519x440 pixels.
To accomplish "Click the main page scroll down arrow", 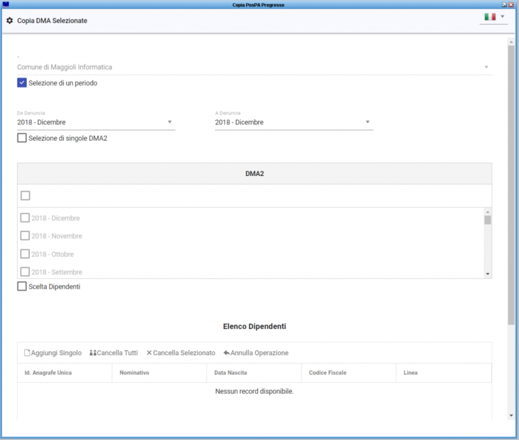I will [x=511, y=415].
